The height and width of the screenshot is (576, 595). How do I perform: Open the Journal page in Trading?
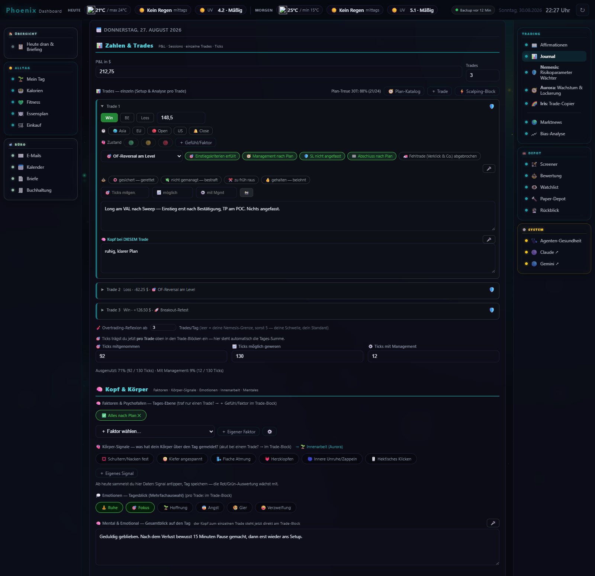click(x=554, y=56)
